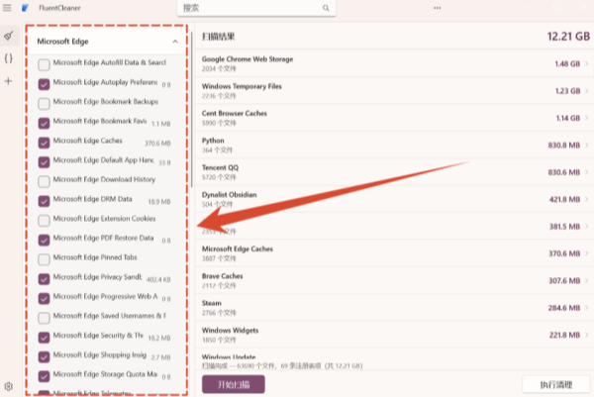594x397 pixels.
Task: Expand Tencent QQ result chevron
Action: tap(586, 172)
